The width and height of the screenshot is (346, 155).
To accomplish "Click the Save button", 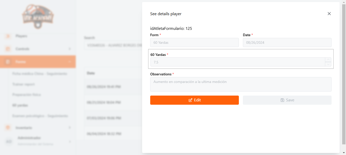I will (287, 100).
